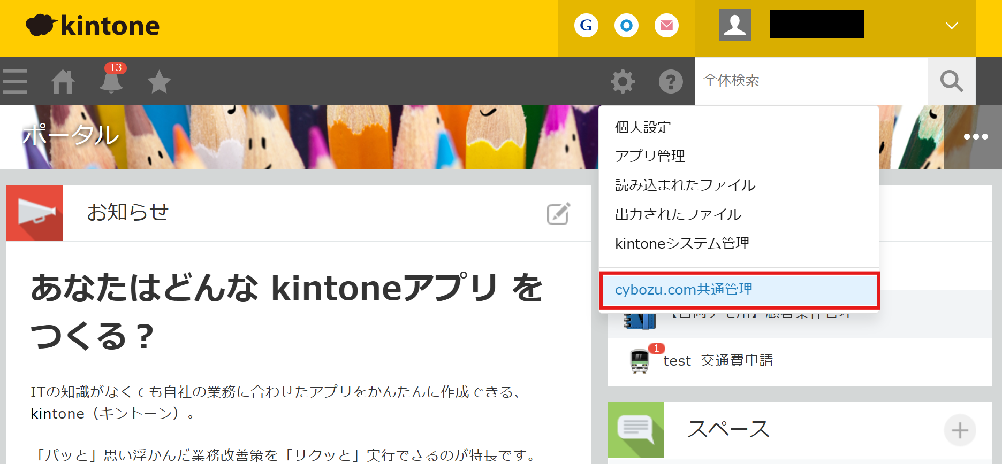Click the settings gear icon
This screenshot has height=464, width=1002.
pos(623,82)
